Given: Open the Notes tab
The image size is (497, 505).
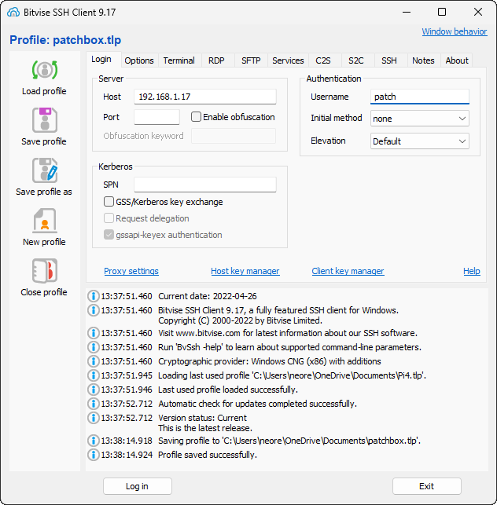Looking at the screenshot, I should click(x=423, y=60).
